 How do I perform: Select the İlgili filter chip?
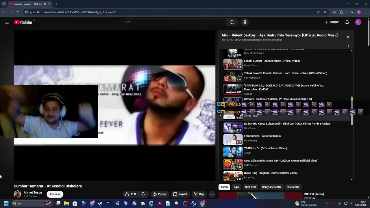click(x=236, y=187)
